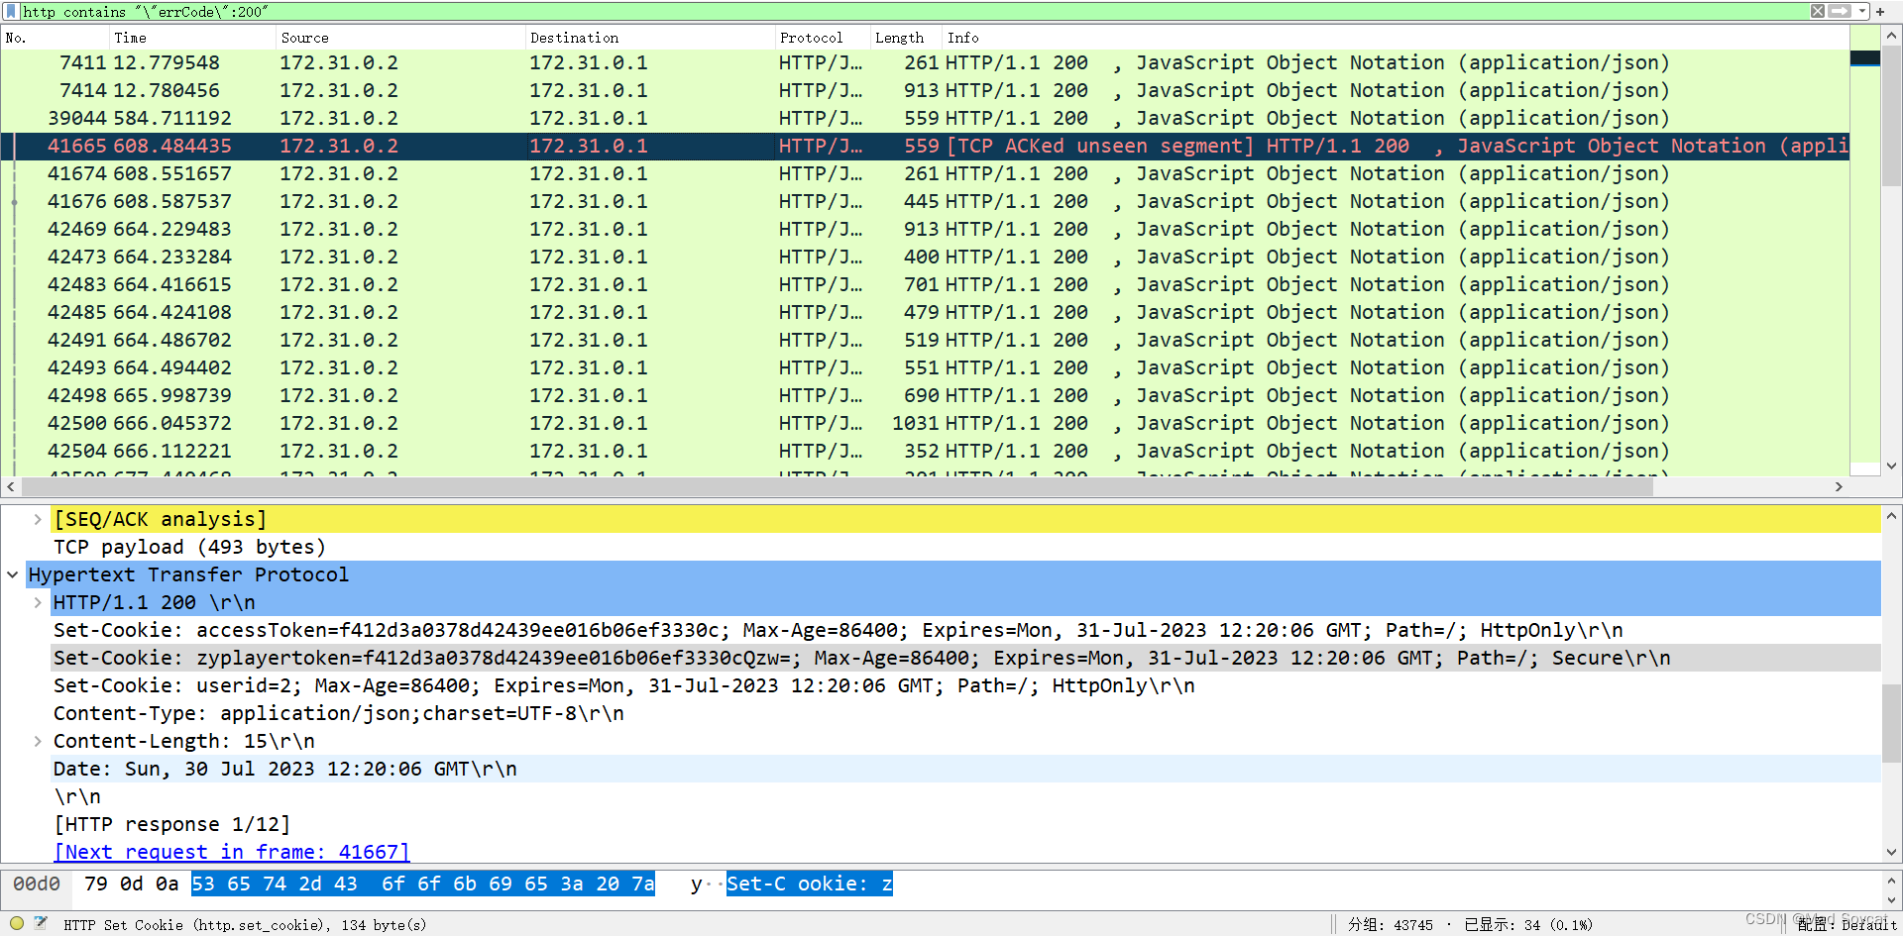The image size is (1903, 936).
Task: Click the packet list horizontal scrollbar thumb
Action: [839, 486]
